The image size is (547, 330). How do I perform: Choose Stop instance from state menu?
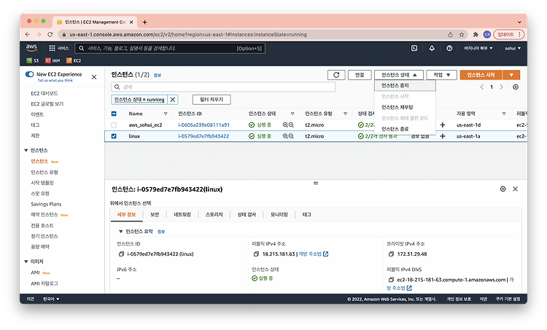pos(405,85)
